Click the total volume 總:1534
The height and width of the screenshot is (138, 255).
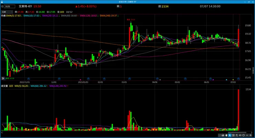pos(163,6)
